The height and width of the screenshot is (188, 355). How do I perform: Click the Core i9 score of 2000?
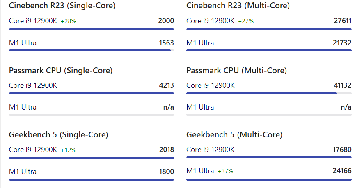point(166,21)
